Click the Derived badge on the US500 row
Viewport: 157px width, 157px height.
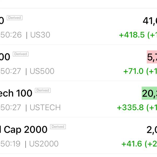(21, 54)
